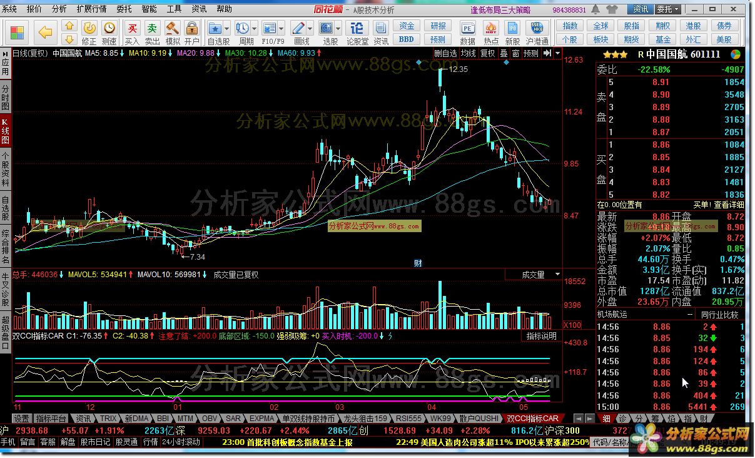
Task: Click indicator tabs right scroll arrow
Action: point(590,418)
